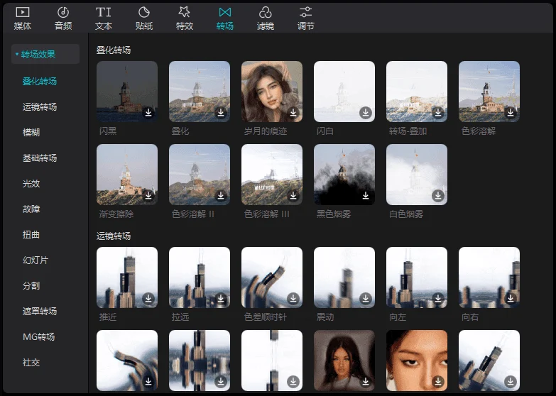556x396 pixels.
Task: Select the 转场 transitions tab
Action: (x=225, y=18)
